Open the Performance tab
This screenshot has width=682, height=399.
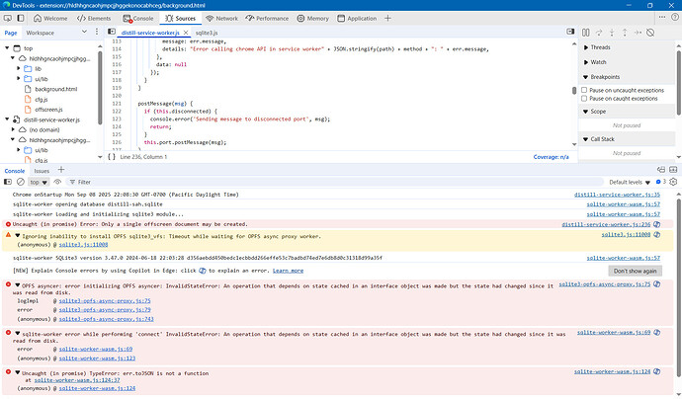[x=267, y=18]
